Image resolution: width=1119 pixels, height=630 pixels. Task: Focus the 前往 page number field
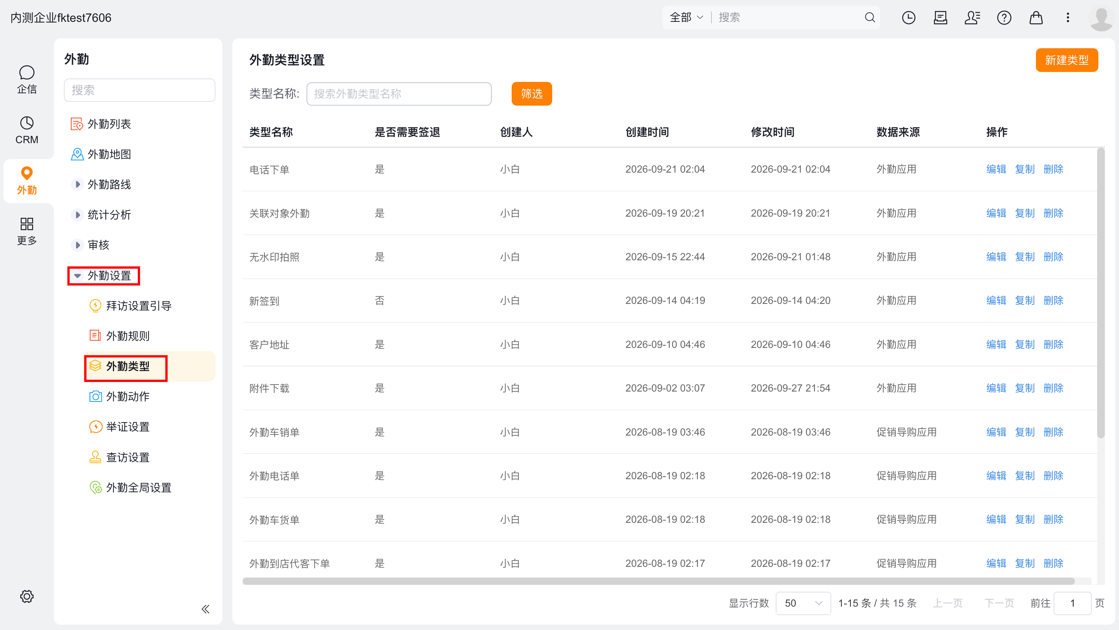[x=1073, y=603]
